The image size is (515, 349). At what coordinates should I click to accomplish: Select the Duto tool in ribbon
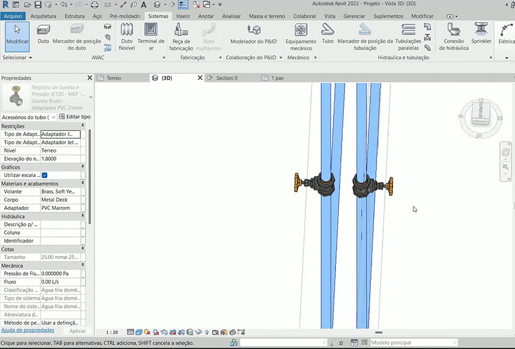(44, 34)
